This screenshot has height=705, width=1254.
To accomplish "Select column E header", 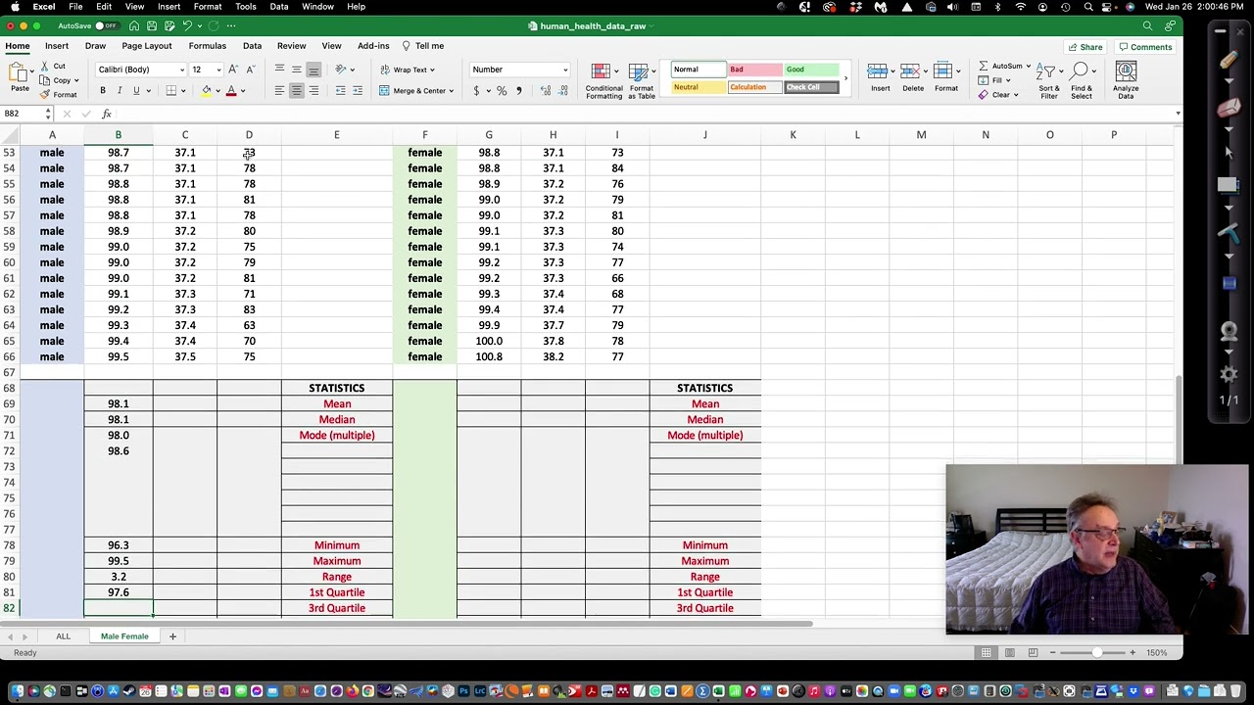I will pyautogui.click(x=336, y=135).
